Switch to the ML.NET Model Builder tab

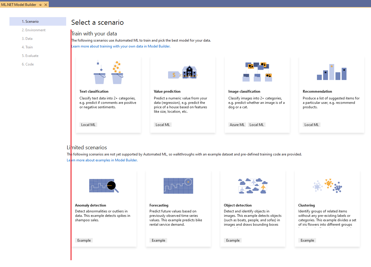click(19, 4)
